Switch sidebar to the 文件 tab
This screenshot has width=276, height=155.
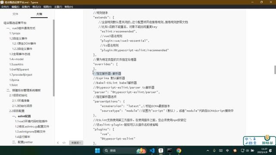[x=16, y=14]
